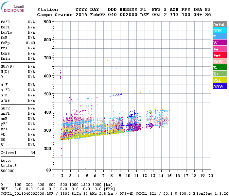Click the 20 frequency axis label
Image resolution: width=229 pixels, height=196 pixels.
(x=210, y=176)
